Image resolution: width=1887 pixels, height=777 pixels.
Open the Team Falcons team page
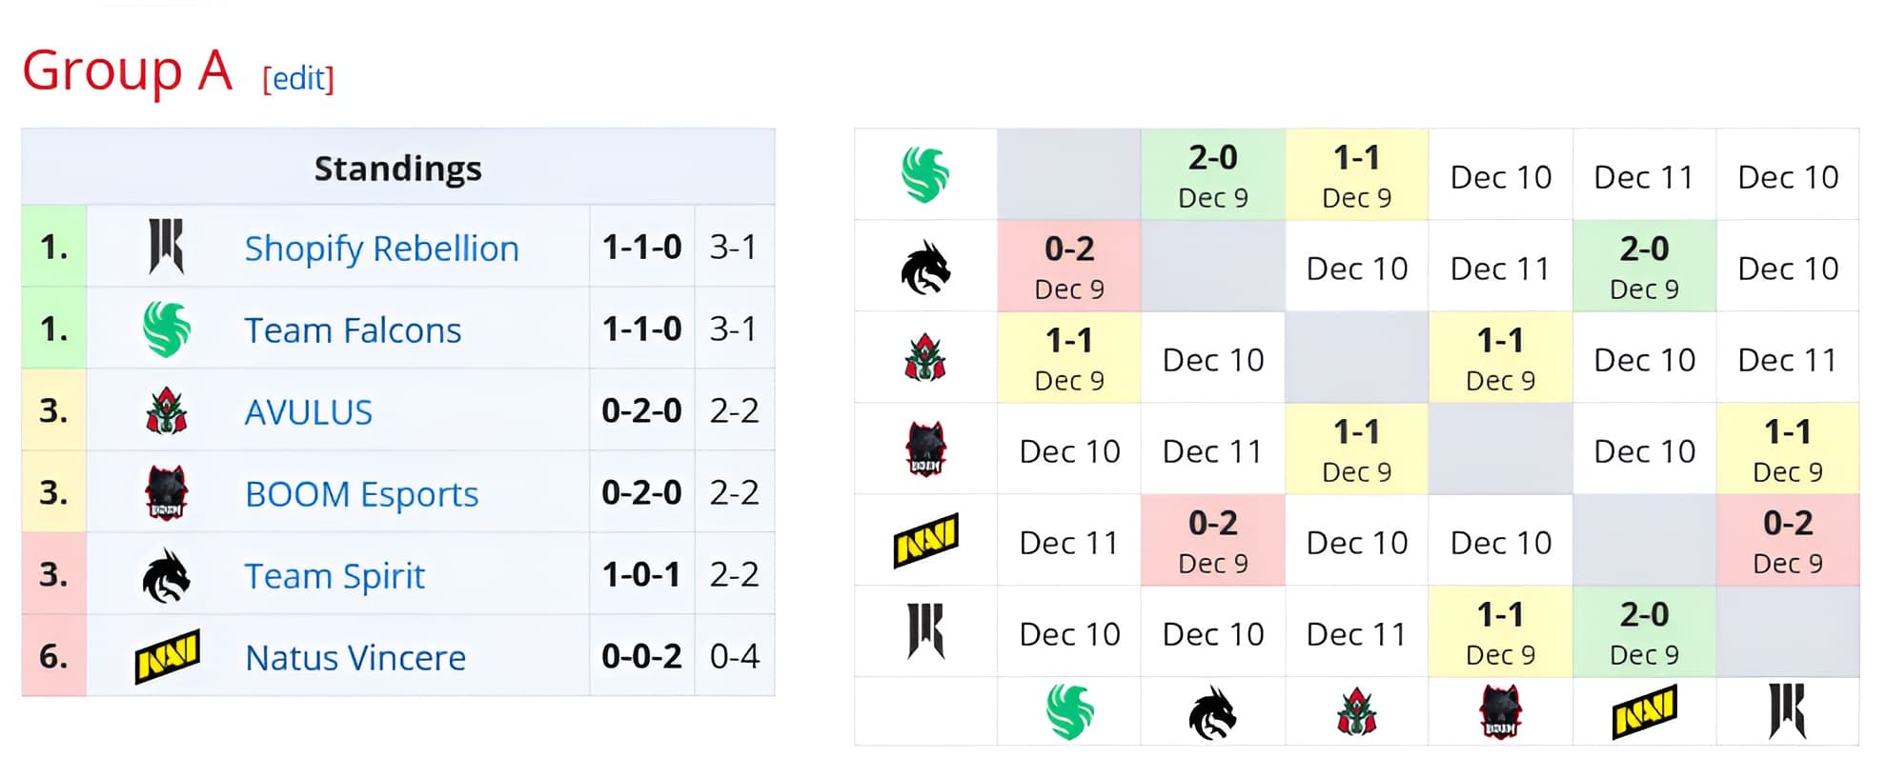[x=354, y=329]
